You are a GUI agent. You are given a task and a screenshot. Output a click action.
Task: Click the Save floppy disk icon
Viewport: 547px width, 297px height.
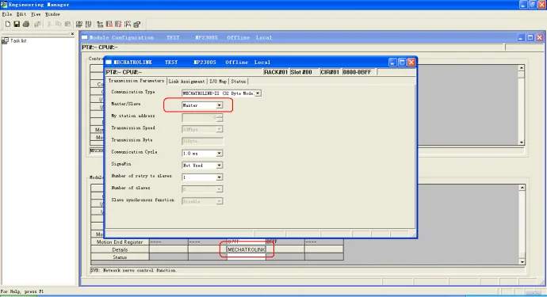(x=17, y=24)
